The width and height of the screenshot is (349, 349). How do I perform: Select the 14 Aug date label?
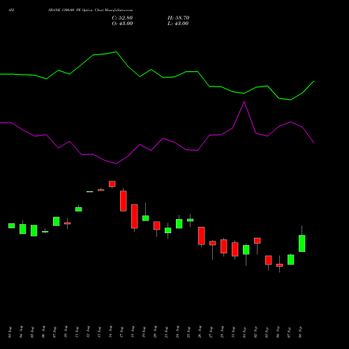[x=110, y=332]
